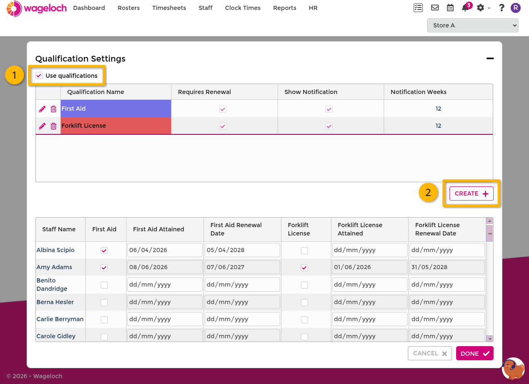This screenshot has width=529, height=384.
Task: Delete the First Aid qualification
Action: 53,109
